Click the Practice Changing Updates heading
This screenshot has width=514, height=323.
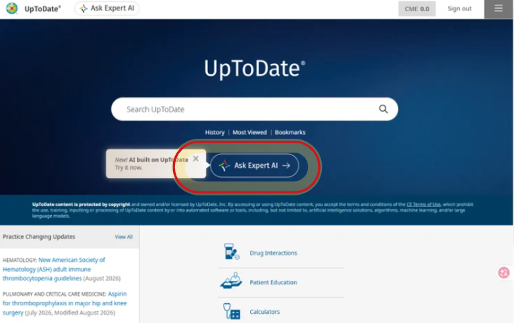point(39,237)
